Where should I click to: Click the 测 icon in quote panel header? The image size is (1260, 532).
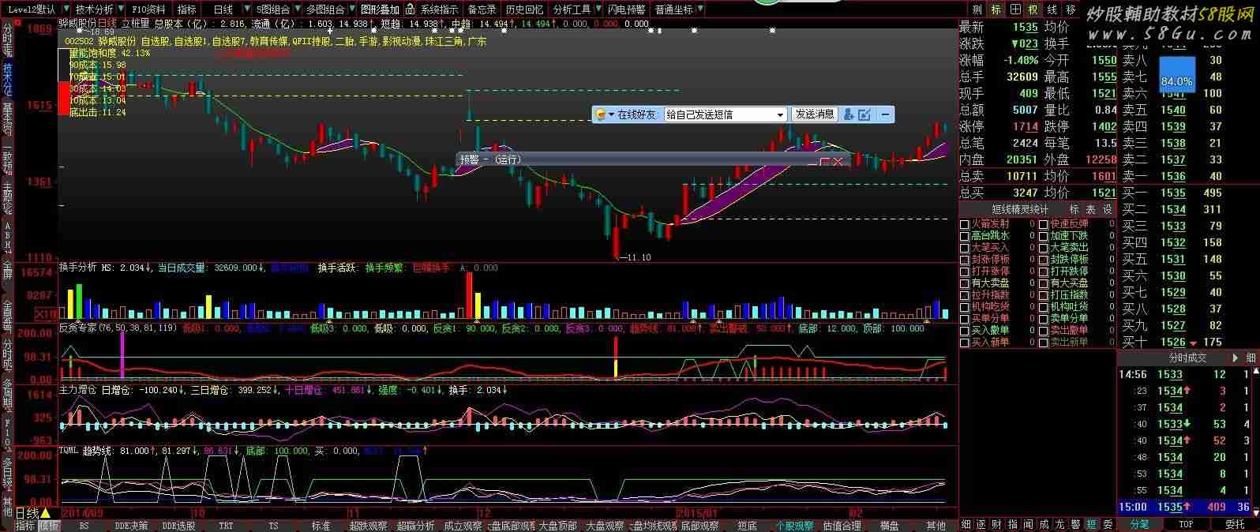pos(977,9)
